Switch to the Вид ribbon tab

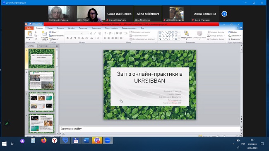(142, 28)
